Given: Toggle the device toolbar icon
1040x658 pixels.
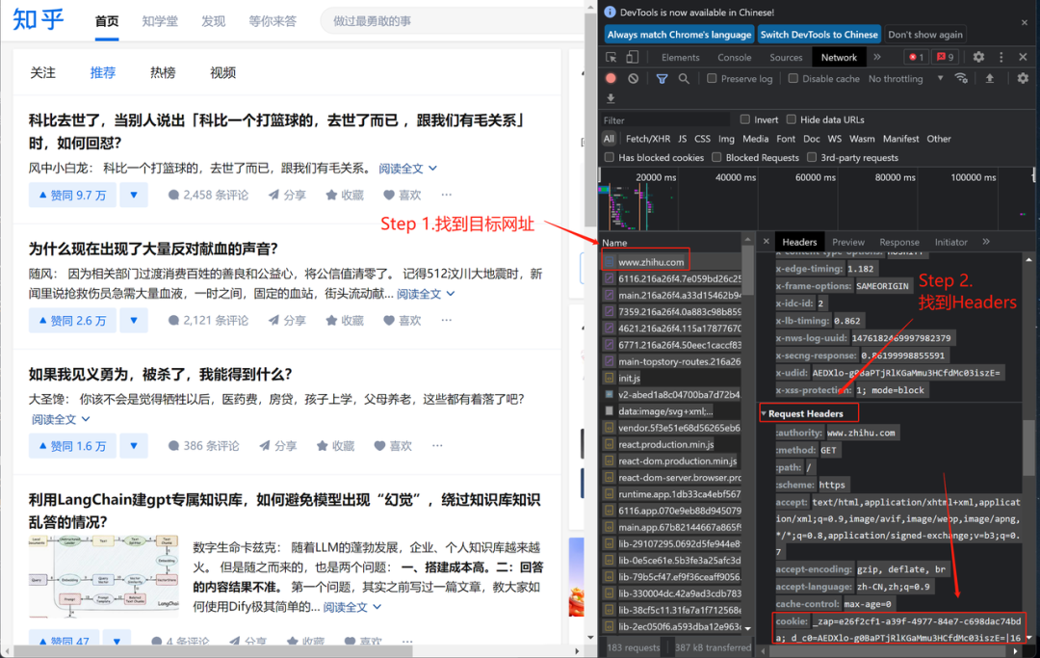Looking at the screenshot, I should [x=633, y=57].
